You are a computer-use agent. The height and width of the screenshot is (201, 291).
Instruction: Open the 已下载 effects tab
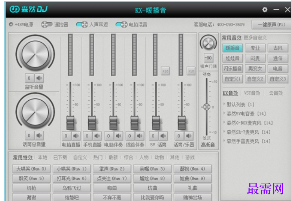pyautogui.click(x=60, y=158)
